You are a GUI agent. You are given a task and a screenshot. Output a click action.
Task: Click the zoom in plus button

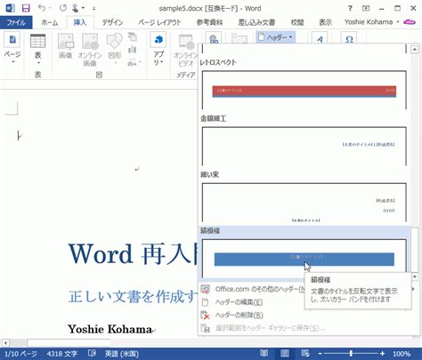click(x=382, y=354)
